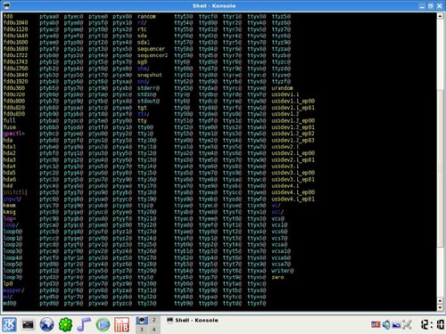Open the globe web browser icon
Image resolution: width=446 pixels, height=334 pixels.
[x=46, y=324]
